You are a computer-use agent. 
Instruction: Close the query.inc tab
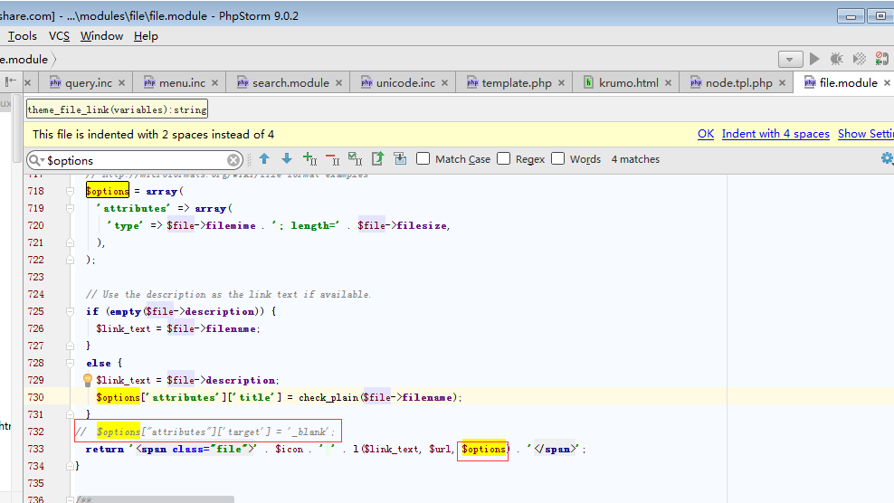[121, 83]
